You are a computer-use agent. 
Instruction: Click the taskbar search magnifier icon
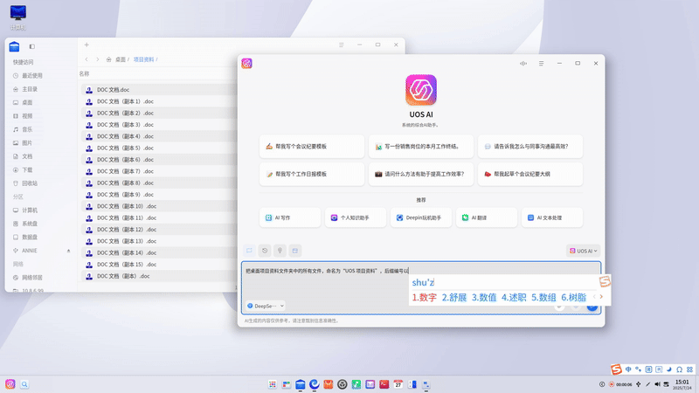(x=25, y=384)
